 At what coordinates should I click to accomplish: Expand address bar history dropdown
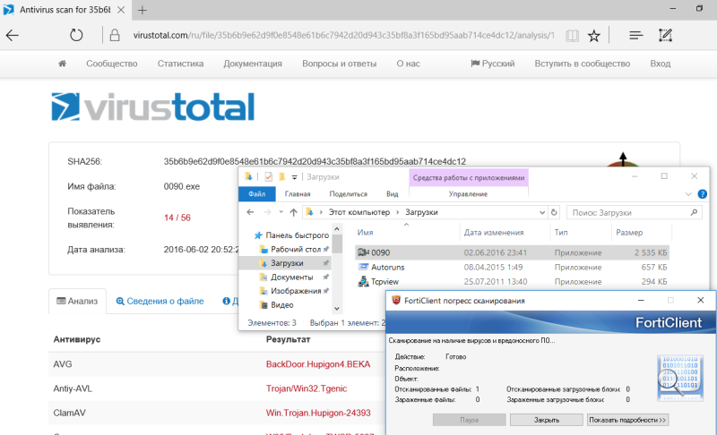pyautogui.click(x=542, y=212)
